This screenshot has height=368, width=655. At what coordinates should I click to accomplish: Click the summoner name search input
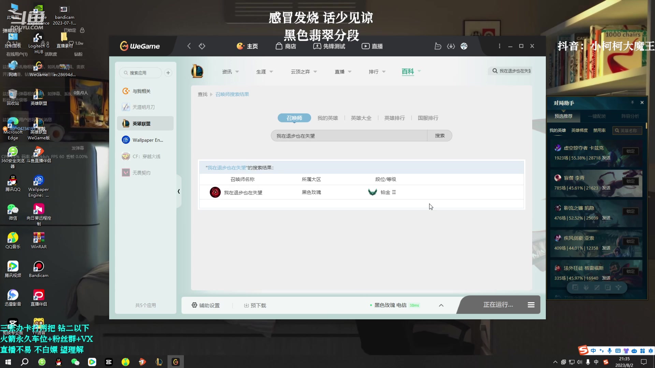coord(349,136)
